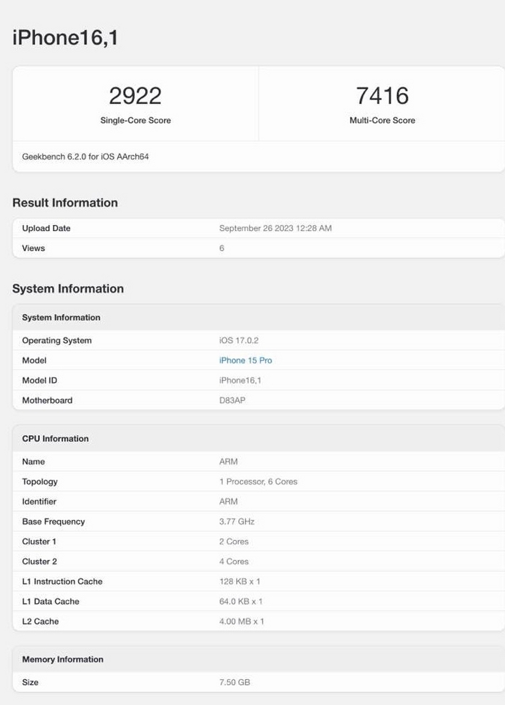Select the views count 6
505x705 pixels.
222,248
